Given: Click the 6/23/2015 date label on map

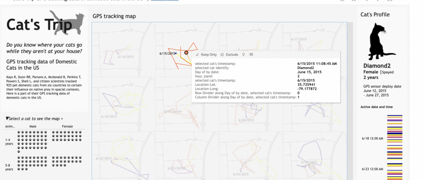Looking at the screenshot, I should coord(176,168).
